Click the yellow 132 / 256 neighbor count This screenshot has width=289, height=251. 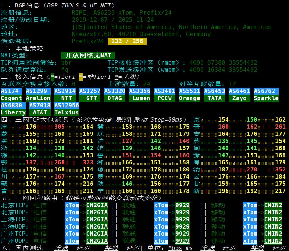pyautogui.click(x=127, y=41)
